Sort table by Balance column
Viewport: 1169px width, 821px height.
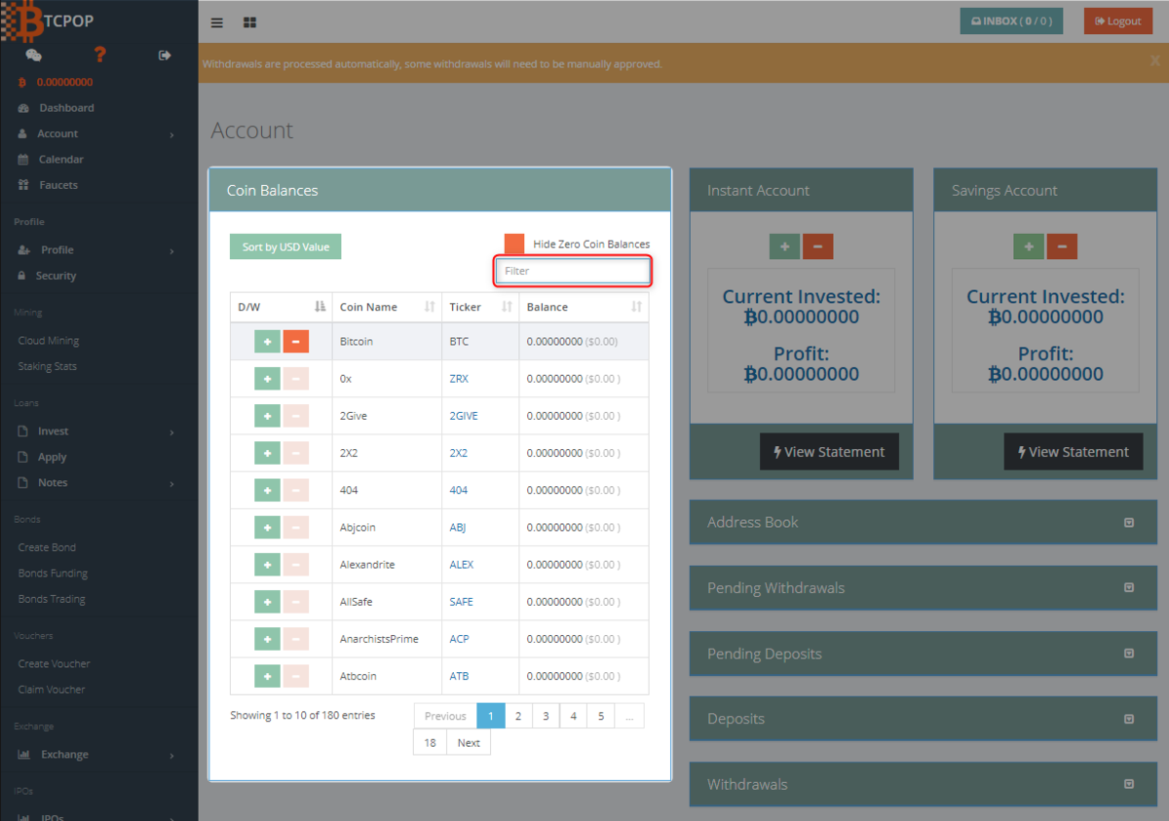584,307
